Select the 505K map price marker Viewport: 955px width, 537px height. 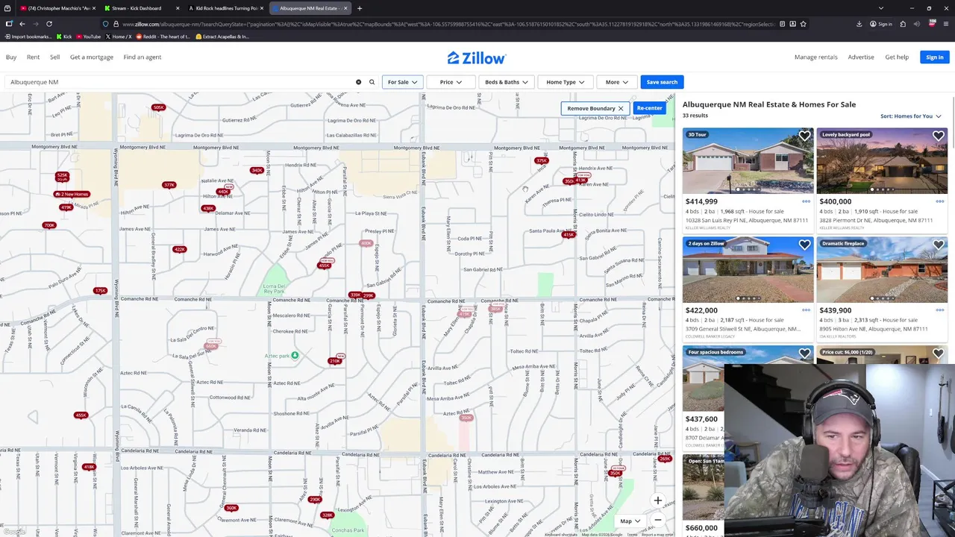[158, 107]
